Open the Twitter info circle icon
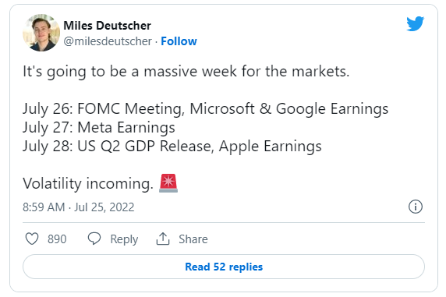Screen dimensions: 446x297 point(416,207)
